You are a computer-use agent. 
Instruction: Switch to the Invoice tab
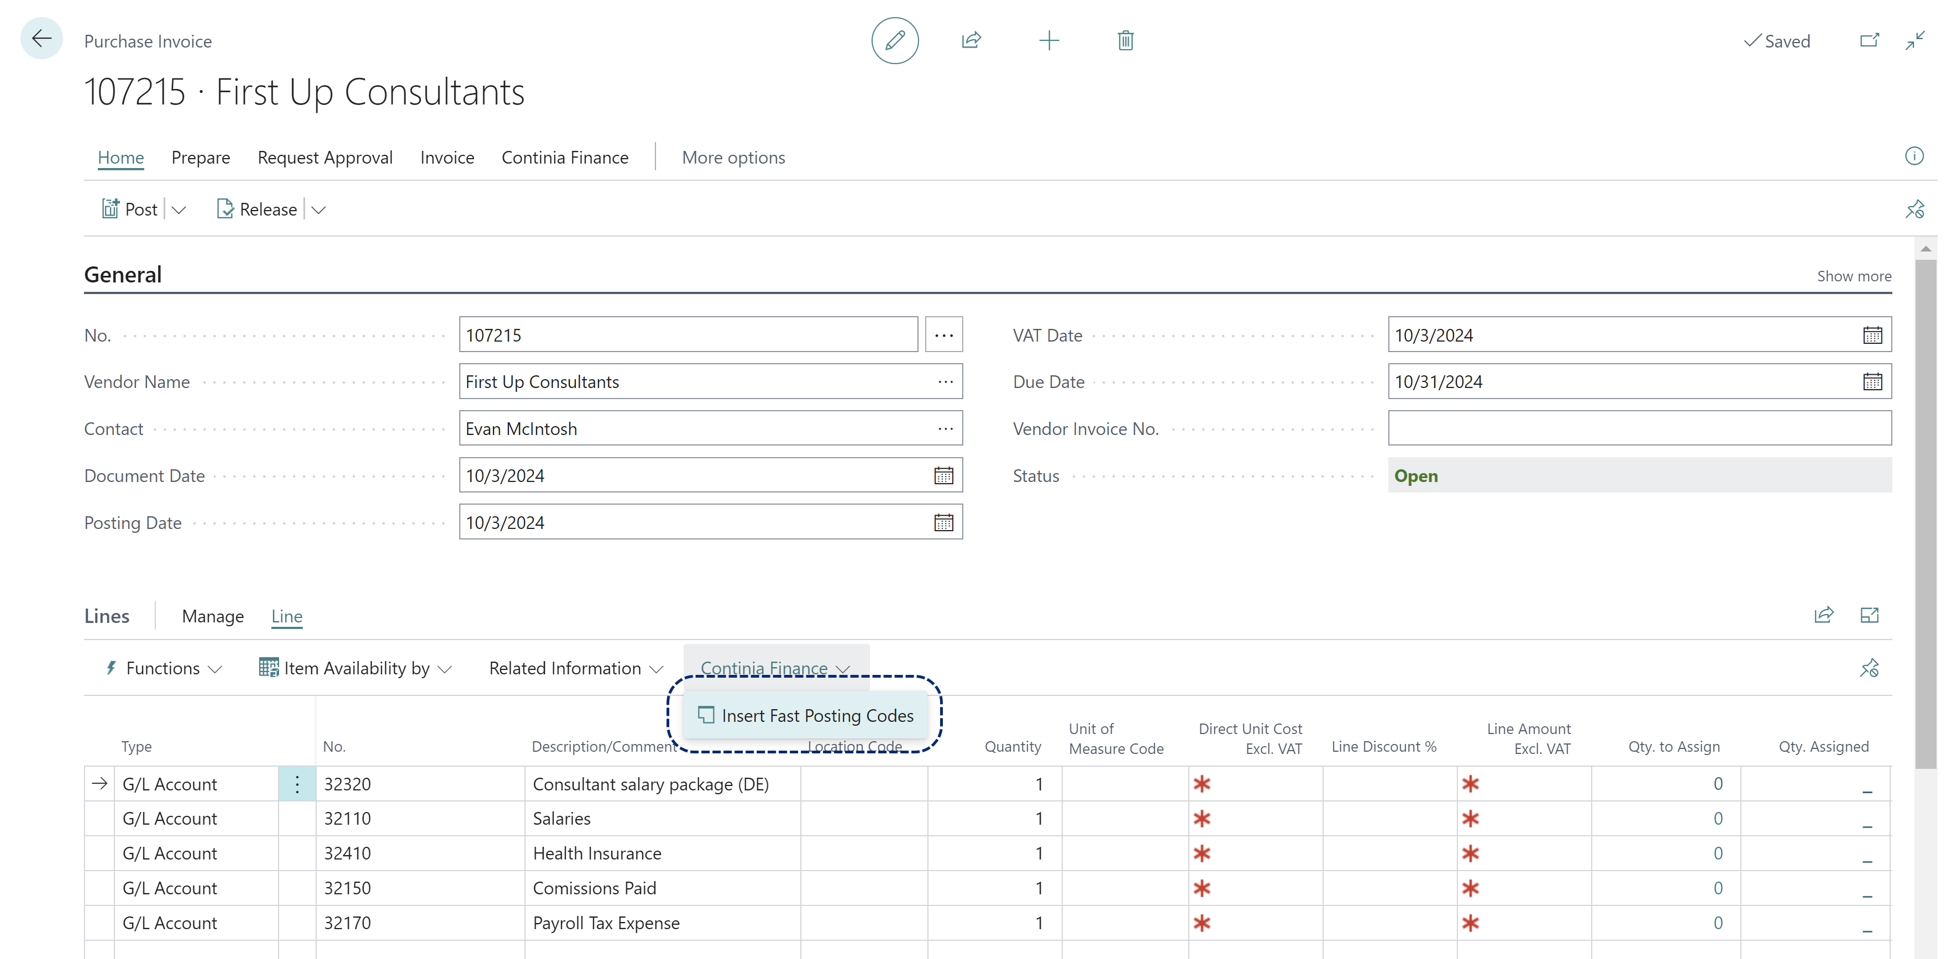pyautogui.click(x=447, y=156)
